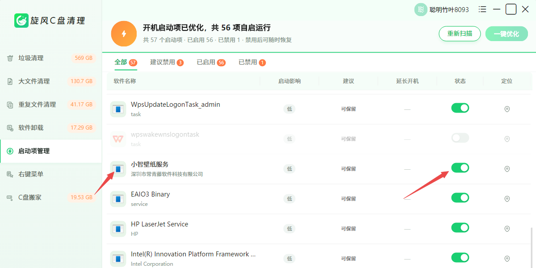Turn off HP LaserJet Service toggle
Viewport: 536px width, 268px height.
point(460,227)
